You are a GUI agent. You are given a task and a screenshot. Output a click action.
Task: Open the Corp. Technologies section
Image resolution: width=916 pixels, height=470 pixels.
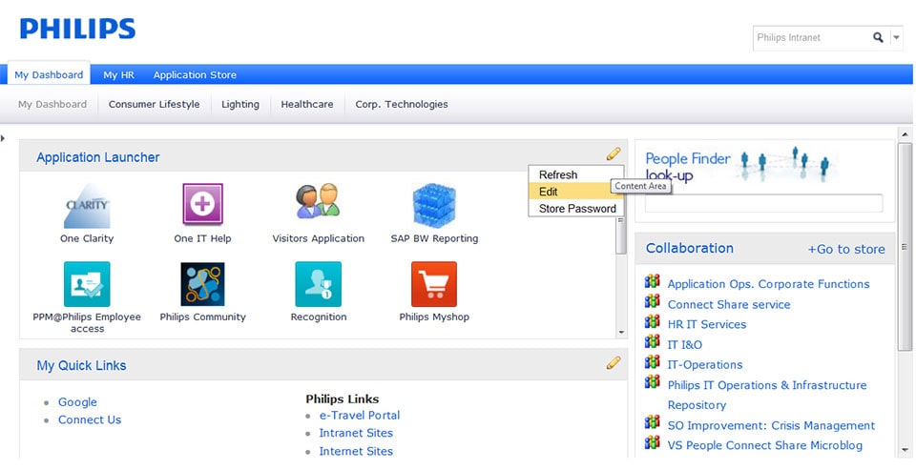(x=402, y=105)
